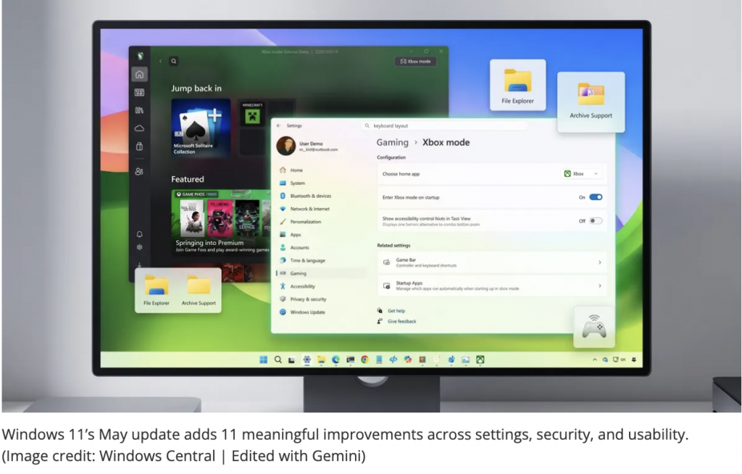The width and height of the screenshot is (742, 474).
Task: Open search in the Xbox app header
Action: tap(174, 61)
